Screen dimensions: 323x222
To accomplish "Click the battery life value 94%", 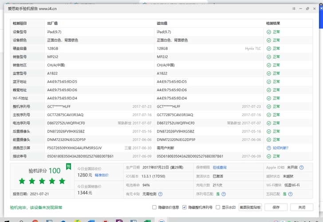I will (x=146, y=185).
